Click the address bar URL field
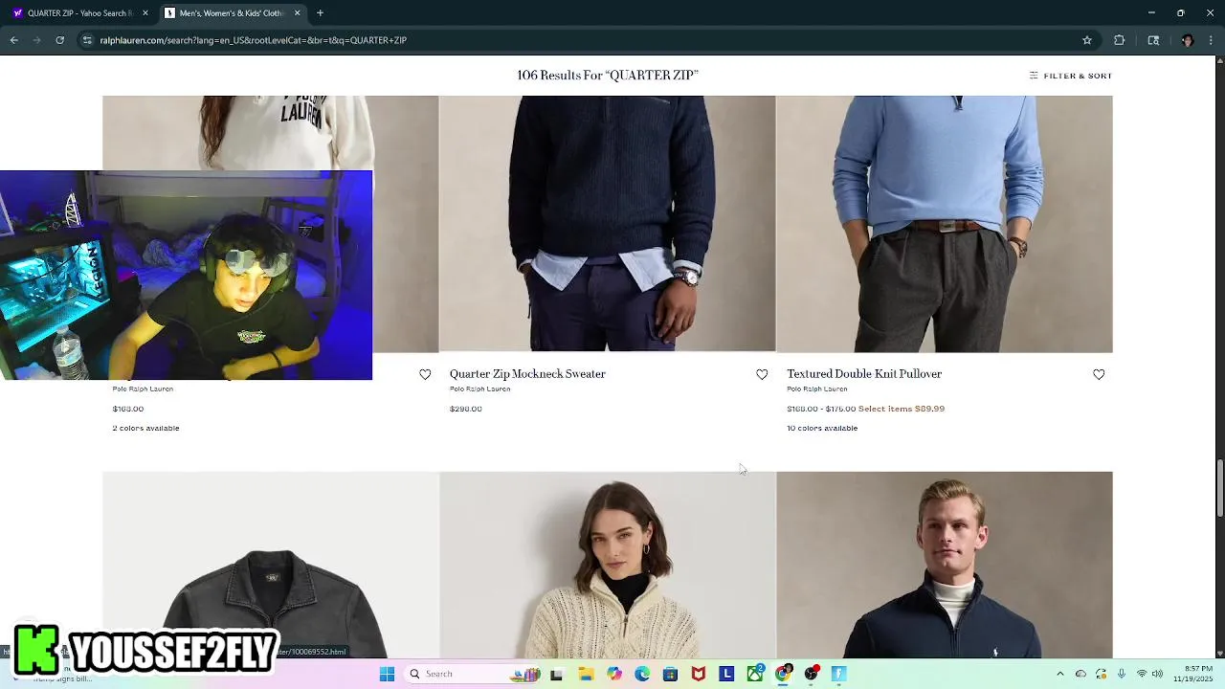1225x689 pixels. tap(574, 40)
